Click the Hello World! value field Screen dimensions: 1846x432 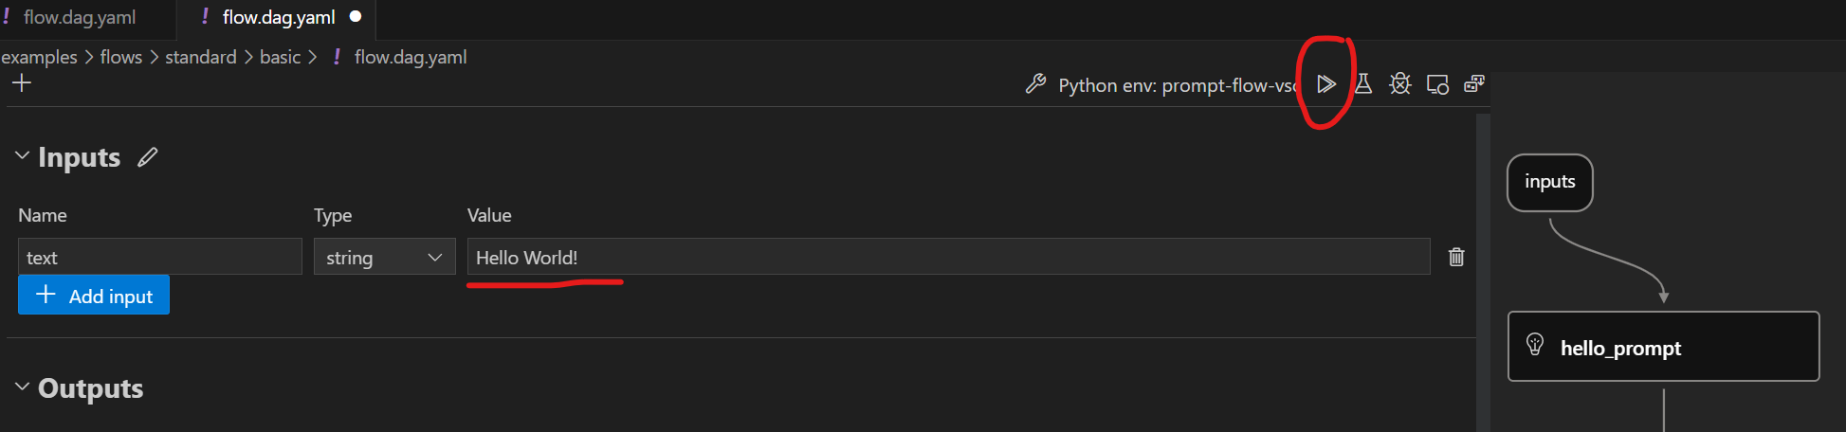click(x=948, y=257)
